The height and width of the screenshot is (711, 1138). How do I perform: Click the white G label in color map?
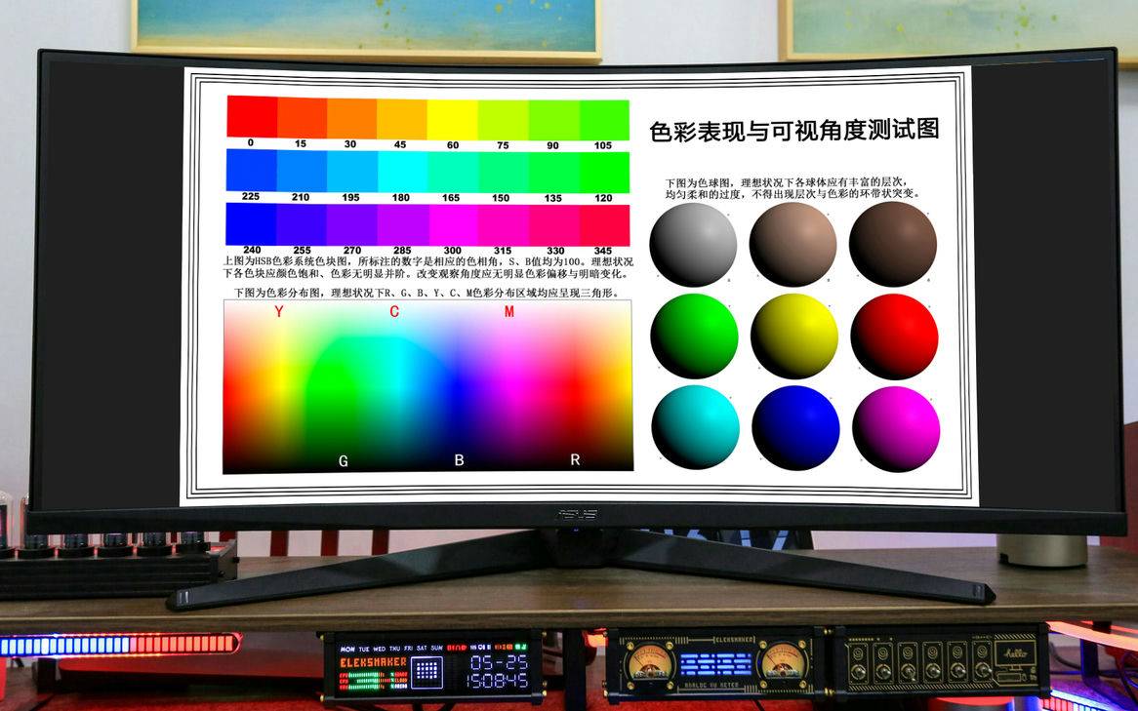tap(344, 460)
